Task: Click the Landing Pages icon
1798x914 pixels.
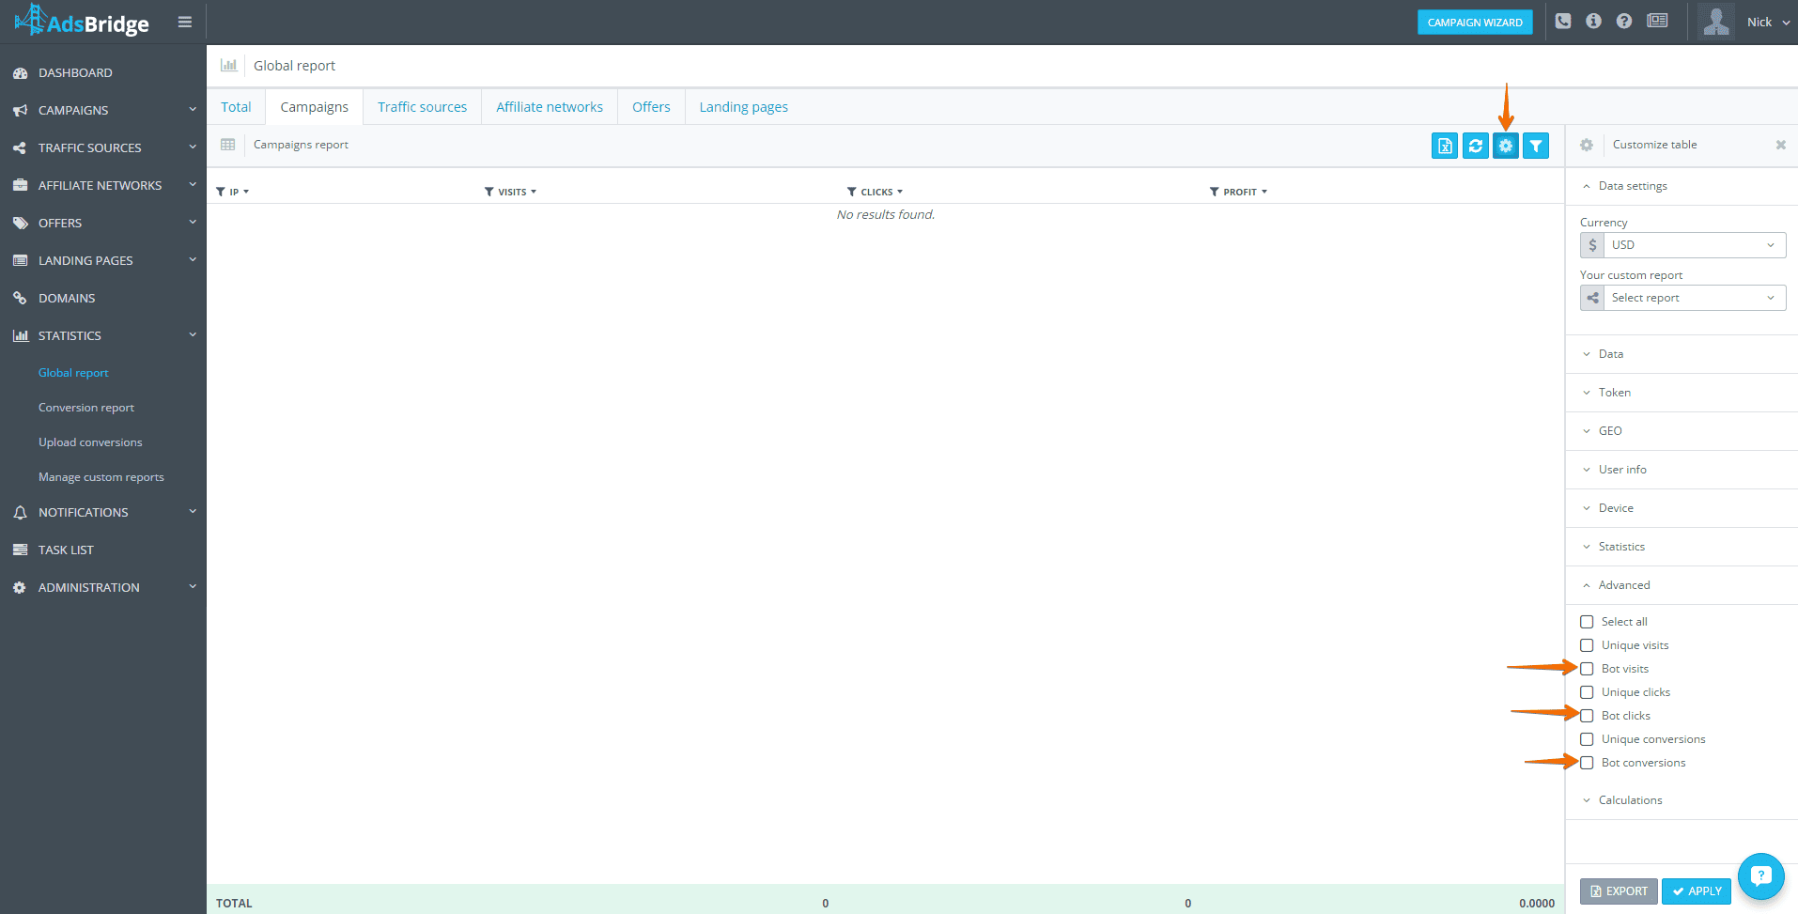Action: tap(20, 261)
